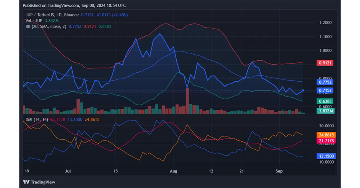Image resolution: width=360 pixels, height=188 pixels.
Task: Click the BB lower value 0.6383 in legend
Action: 105,26
